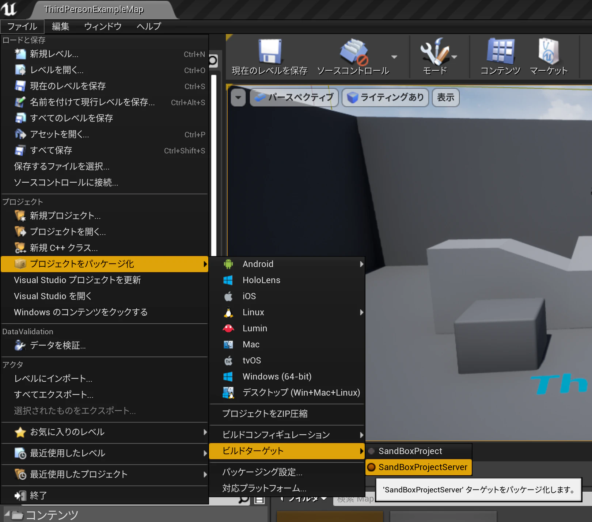592x522 pixels.
Task: Click the ライティングあり view mode button
Action: coord(385,98)
